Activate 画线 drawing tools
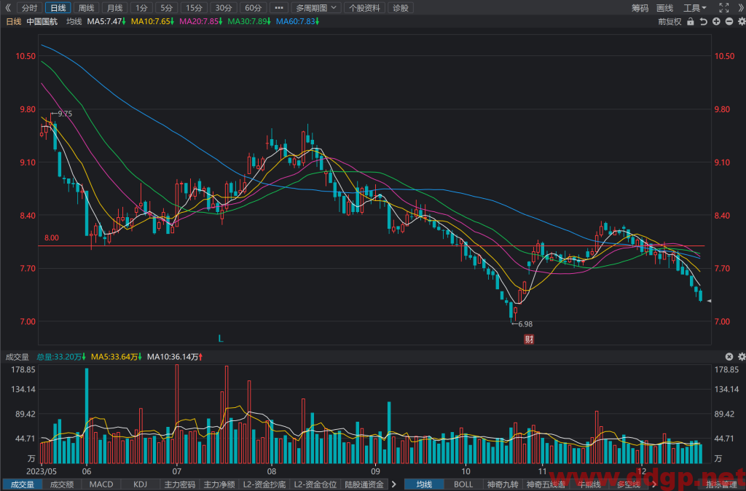The image size is (746, 491). 664,7
